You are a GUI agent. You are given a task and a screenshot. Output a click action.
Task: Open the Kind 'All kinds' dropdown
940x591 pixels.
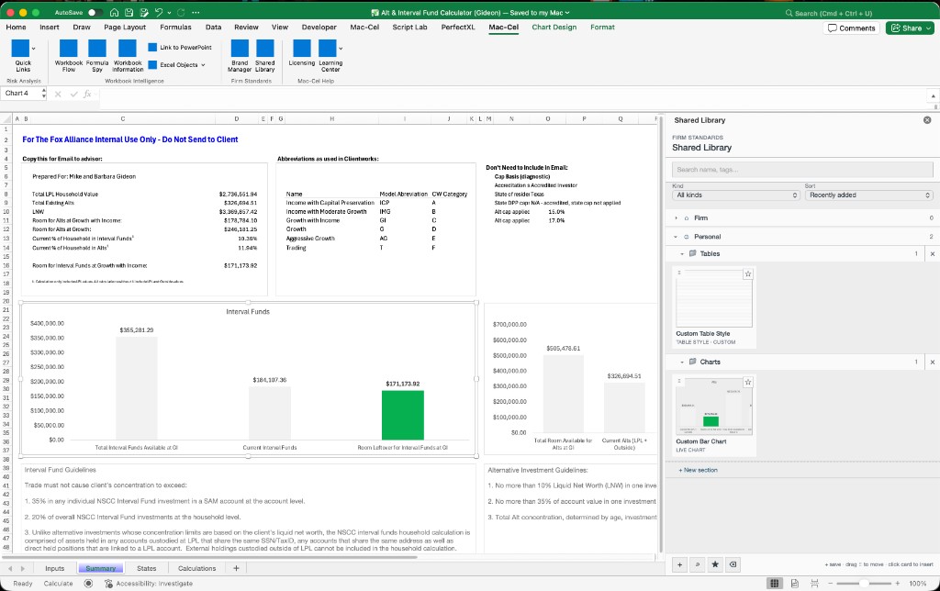(x=736, y=195)
